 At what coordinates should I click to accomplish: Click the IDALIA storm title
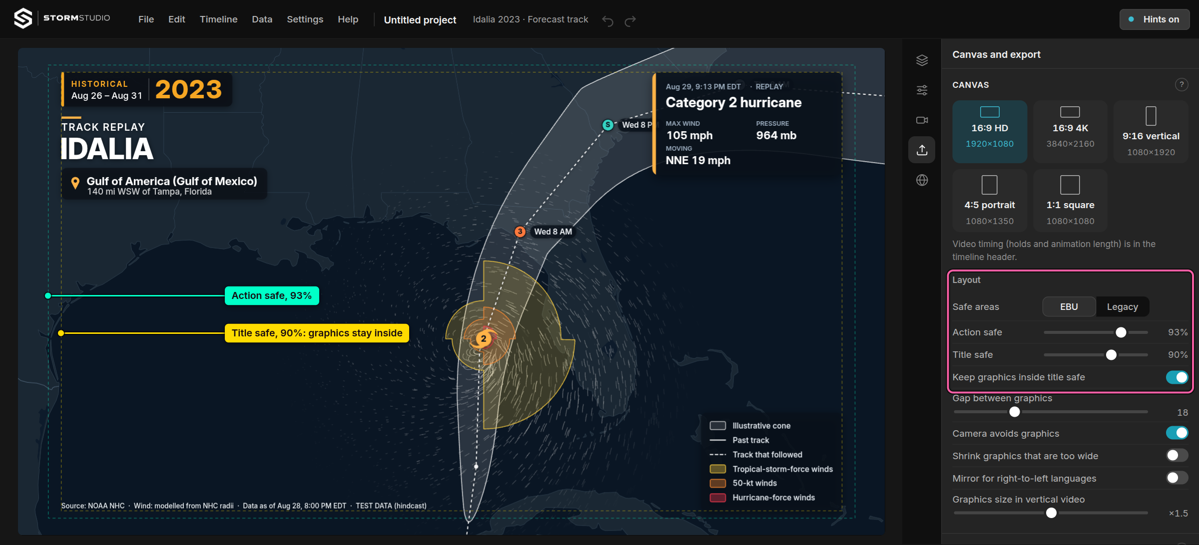point(107,149)
